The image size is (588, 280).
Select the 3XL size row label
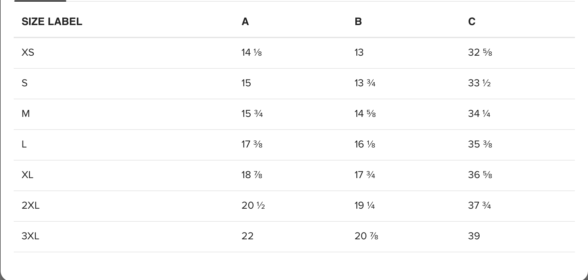click(x=30, y=236)
